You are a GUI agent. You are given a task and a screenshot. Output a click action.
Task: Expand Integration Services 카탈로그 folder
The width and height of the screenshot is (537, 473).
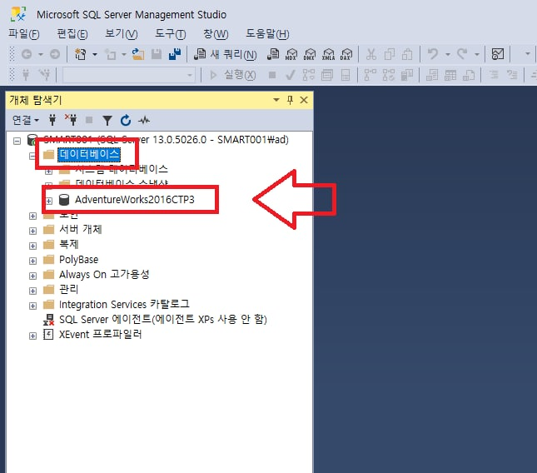coord(32,306)
